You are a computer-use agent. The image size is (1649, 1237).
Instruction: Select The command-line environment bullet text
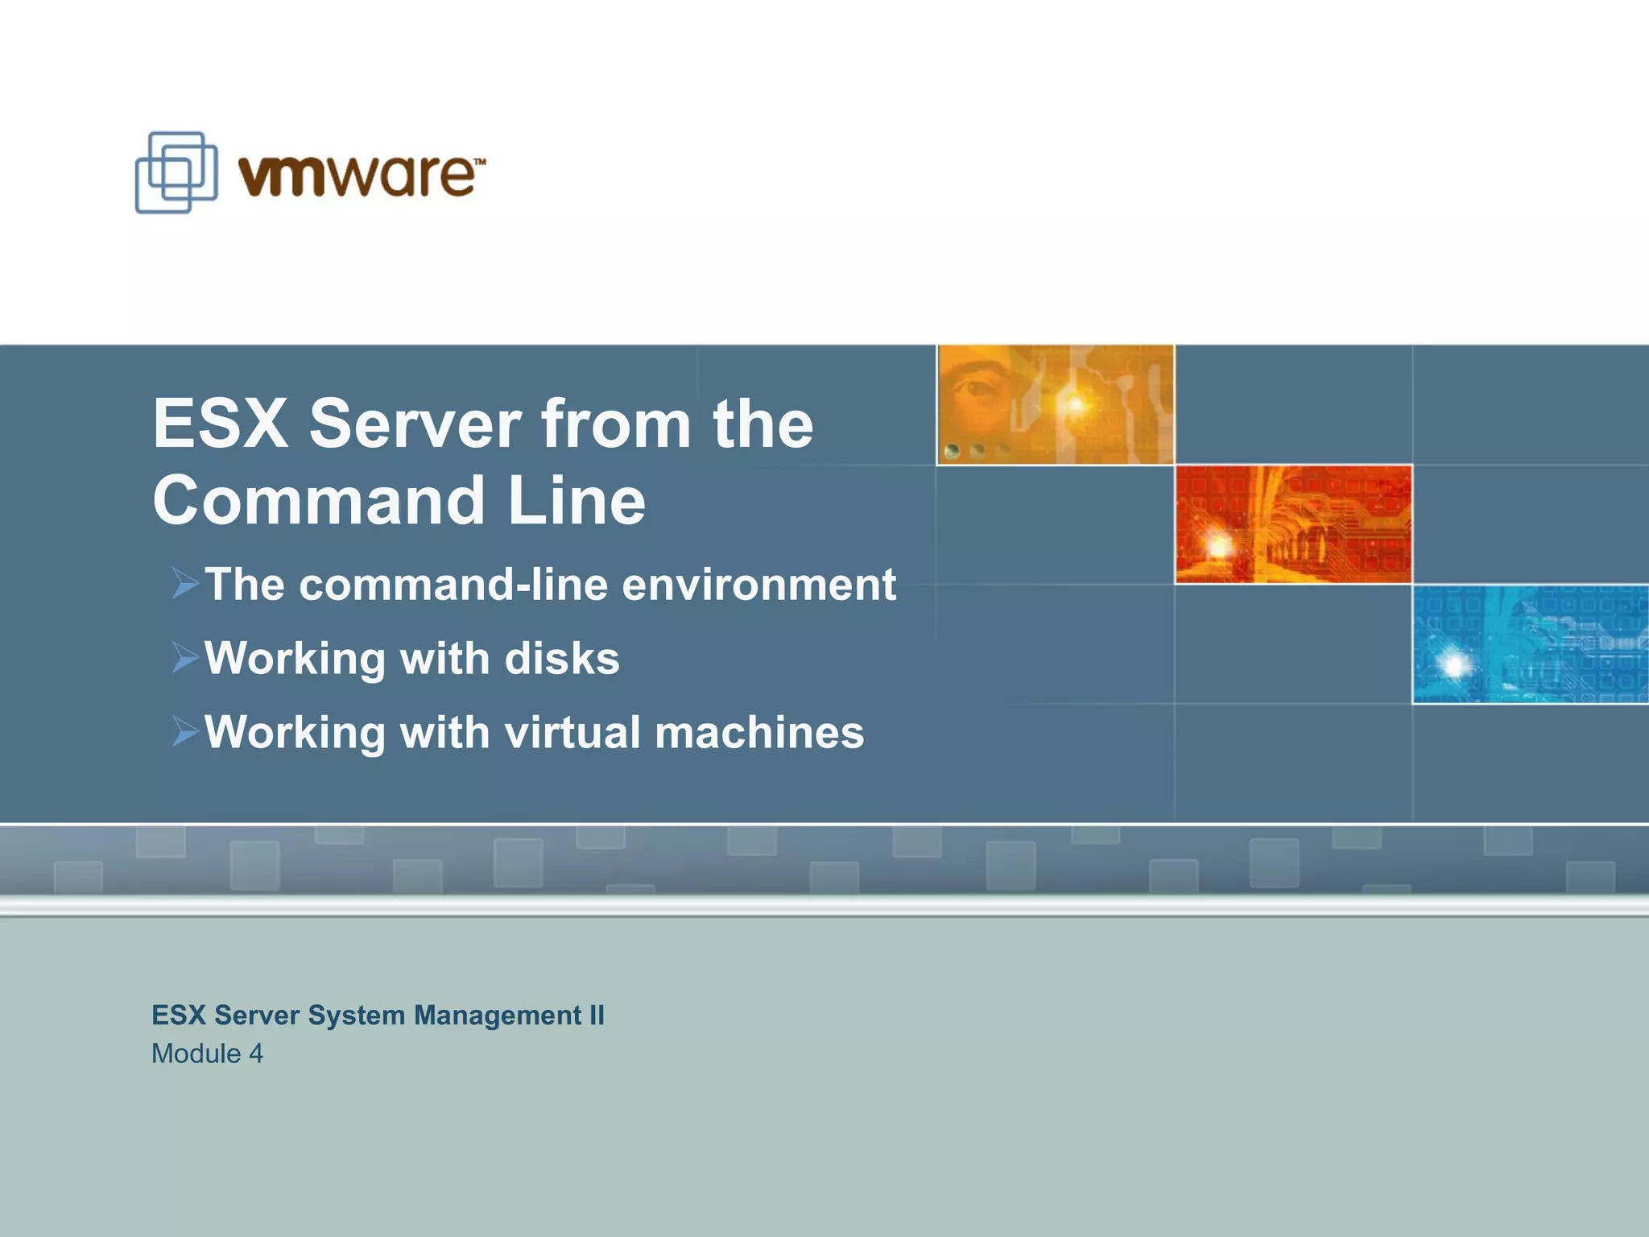click(550, 584)
